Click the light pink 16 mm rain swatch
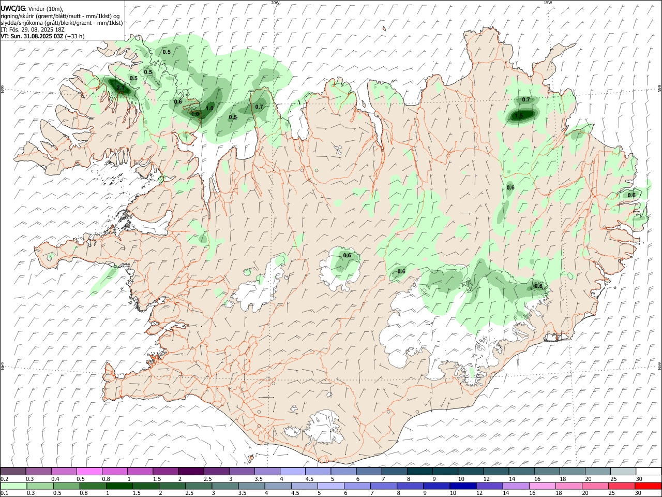The height and width of the screenshot is (497, 662). coord(542,486)
